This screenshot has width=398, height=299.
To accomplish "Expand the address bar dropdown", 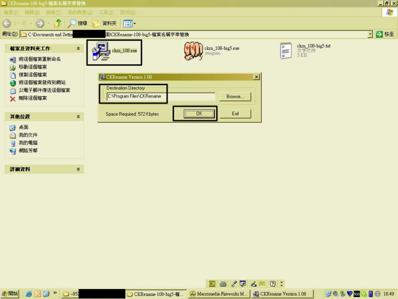I will tap(370, 34).
